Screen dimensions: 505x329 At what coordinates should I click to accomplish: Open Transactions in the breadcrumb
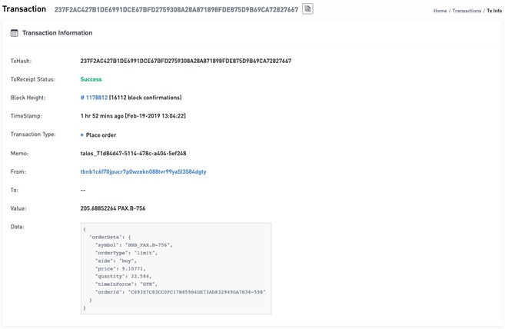[x=467, y=11]
